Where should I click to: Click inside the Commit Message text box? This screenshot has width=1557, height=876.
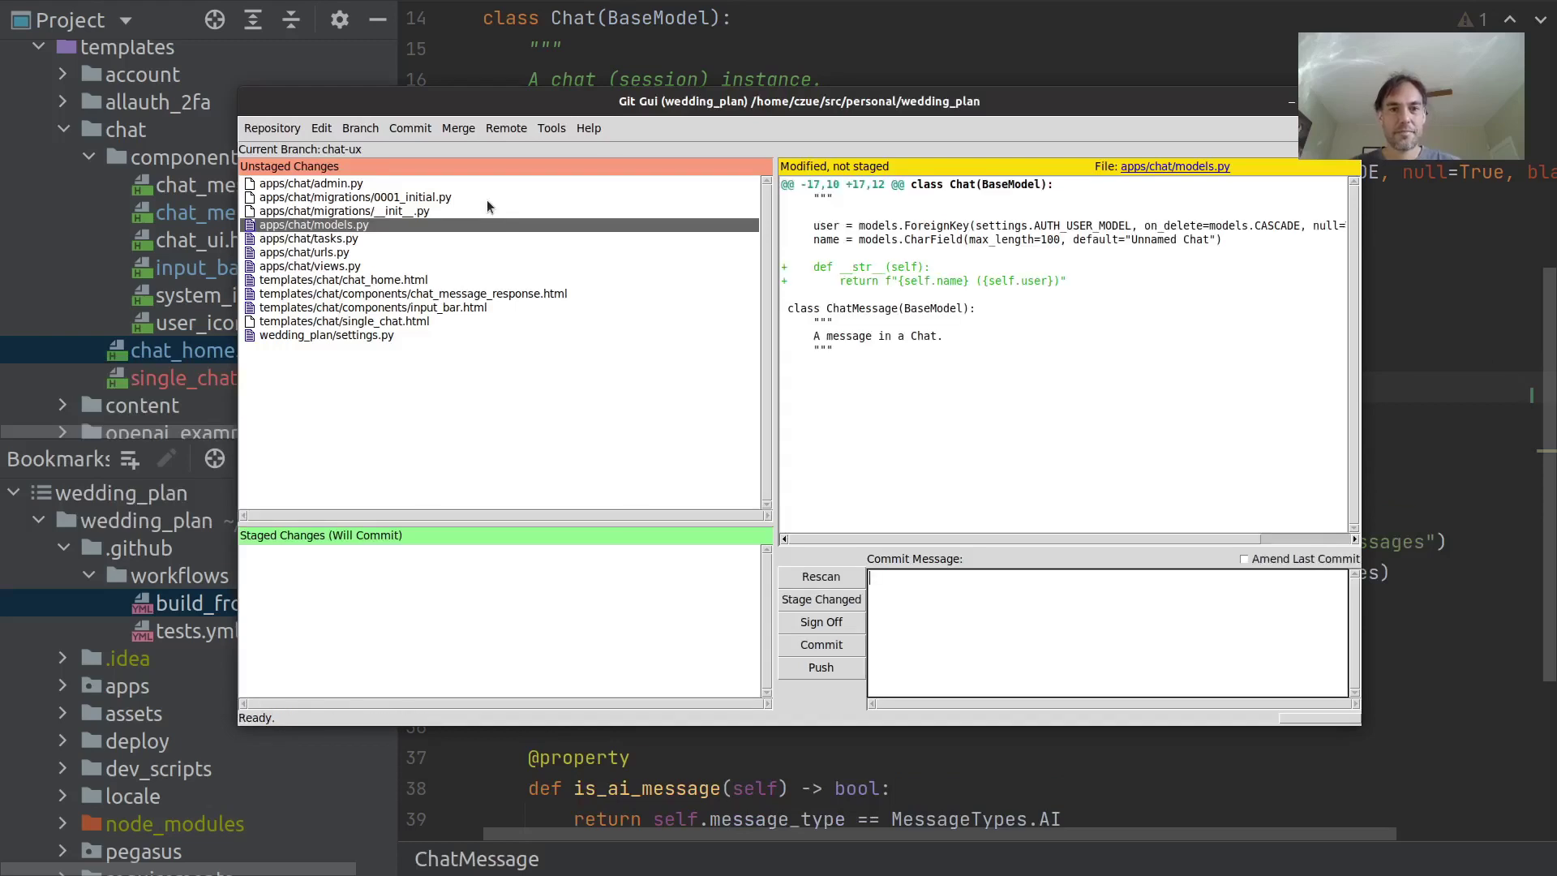pyautogui.click(x=1107, y=633)
